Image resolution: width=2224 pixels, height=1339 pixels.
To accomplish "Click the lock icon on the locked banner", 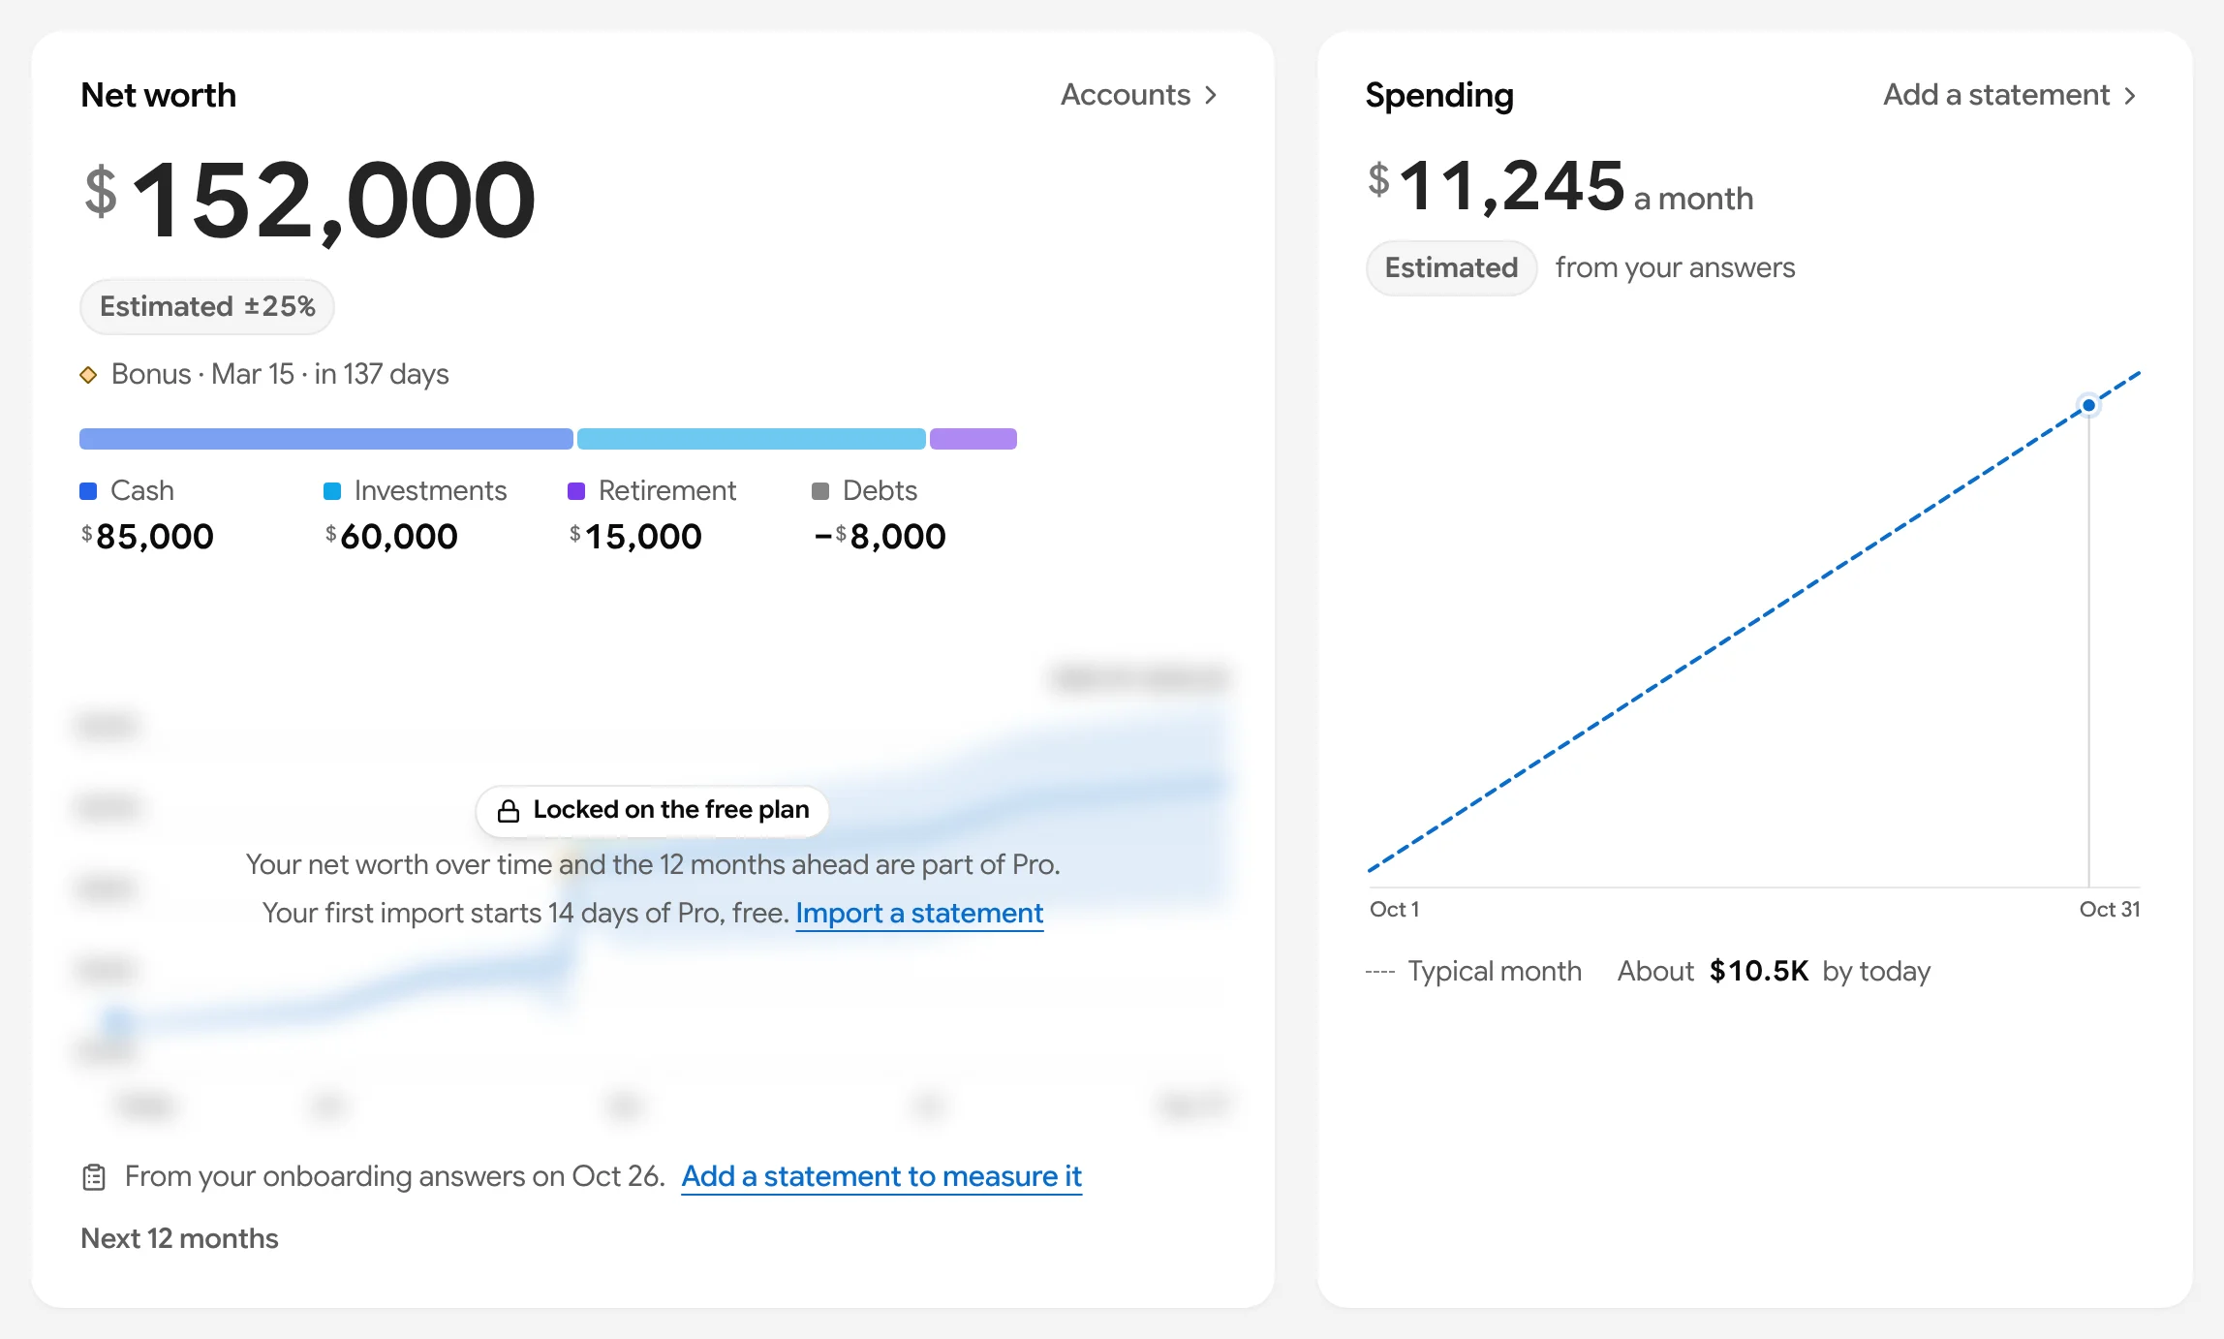I will click(x=508, y=810).
